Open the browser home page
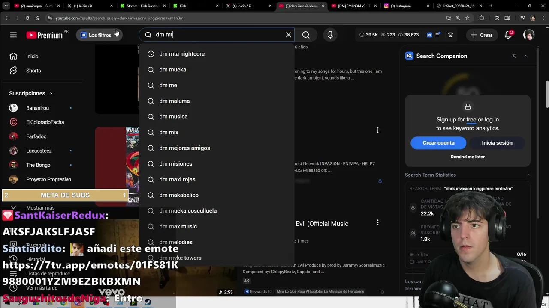Screen dimensions: 549x308 (38, 18)
